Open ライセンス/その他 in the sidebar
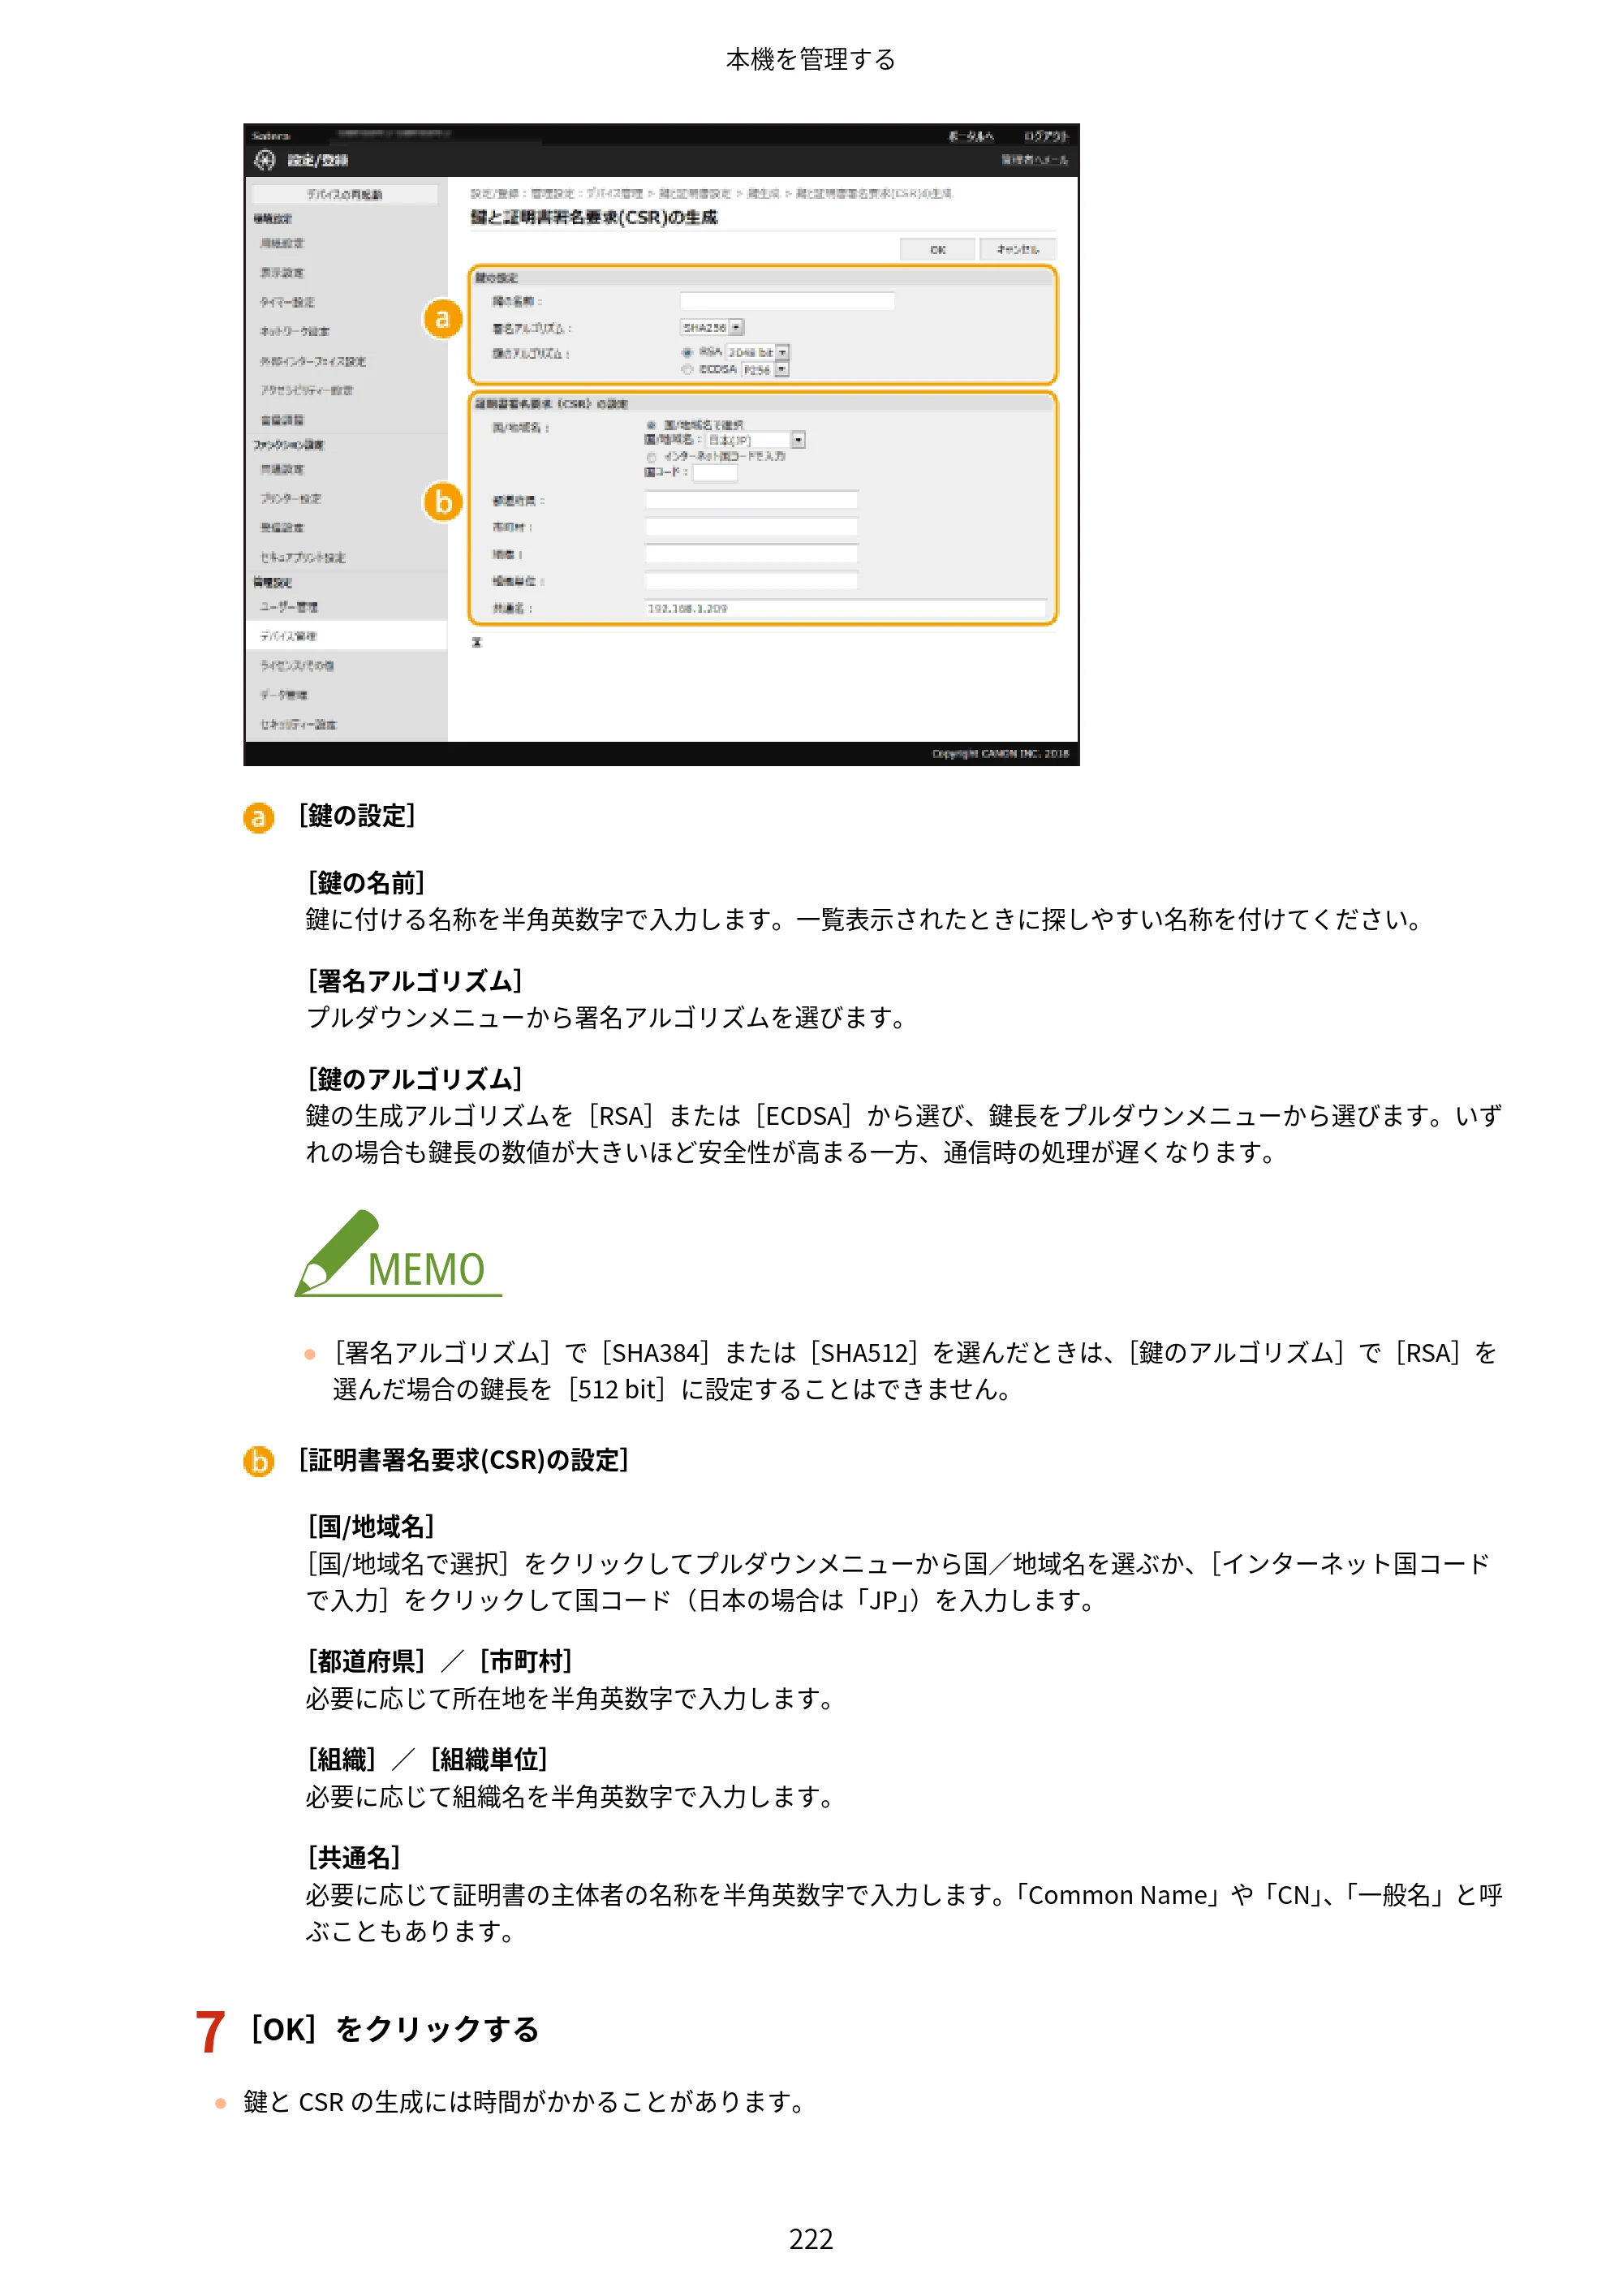Screen dimensions: 1623x2296 coord(297,665)
